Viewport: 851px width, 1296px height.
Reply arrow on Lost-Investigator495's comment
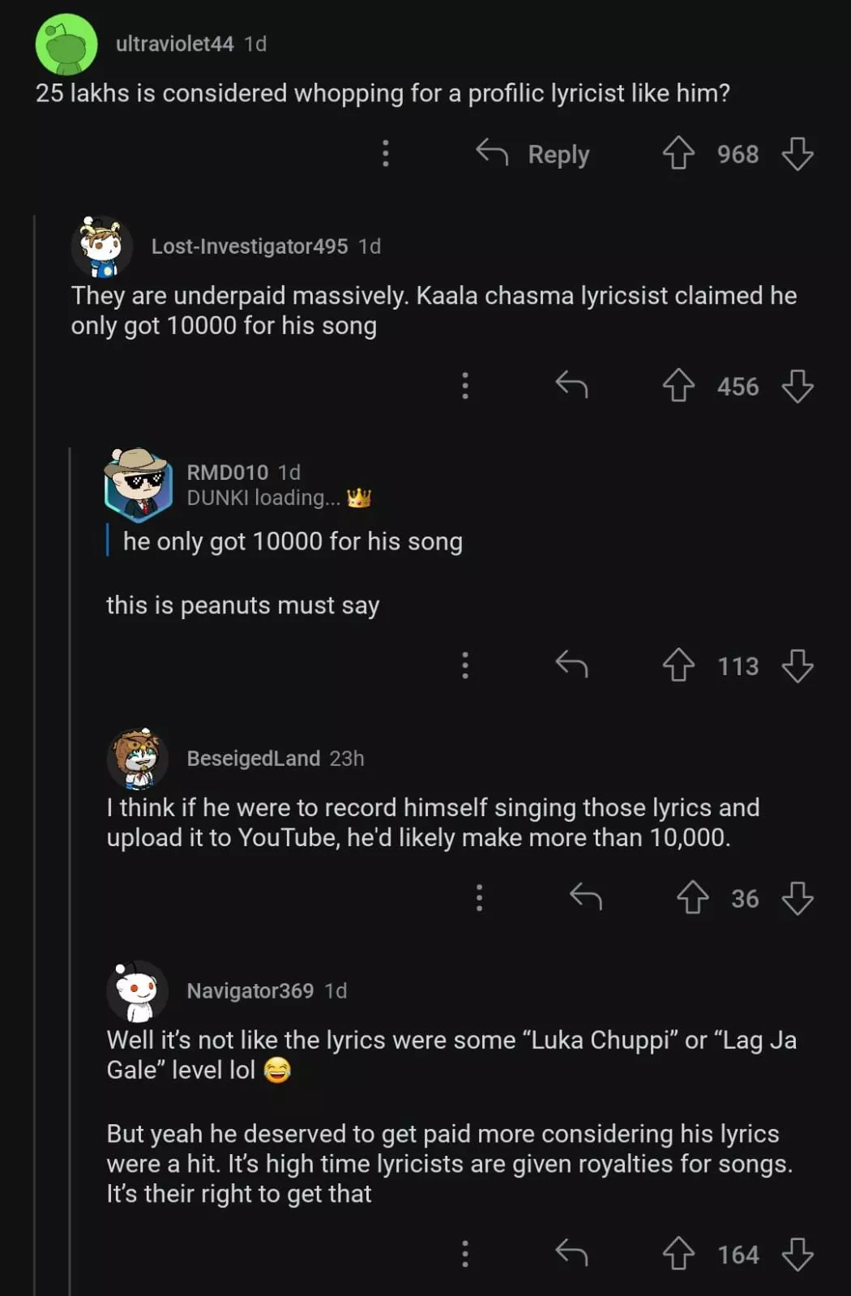571,385
